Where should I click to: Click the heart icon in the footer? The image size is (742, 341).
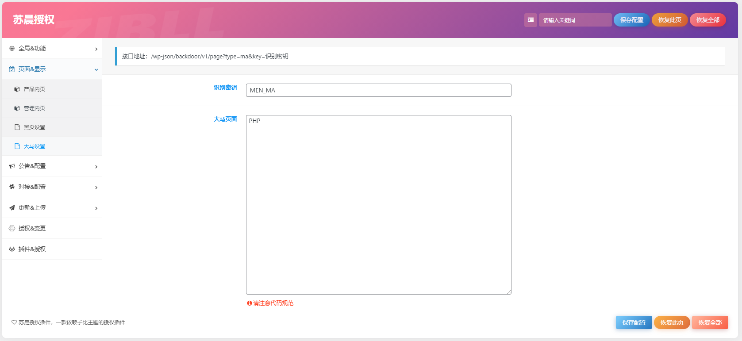[x=14, y=322]
